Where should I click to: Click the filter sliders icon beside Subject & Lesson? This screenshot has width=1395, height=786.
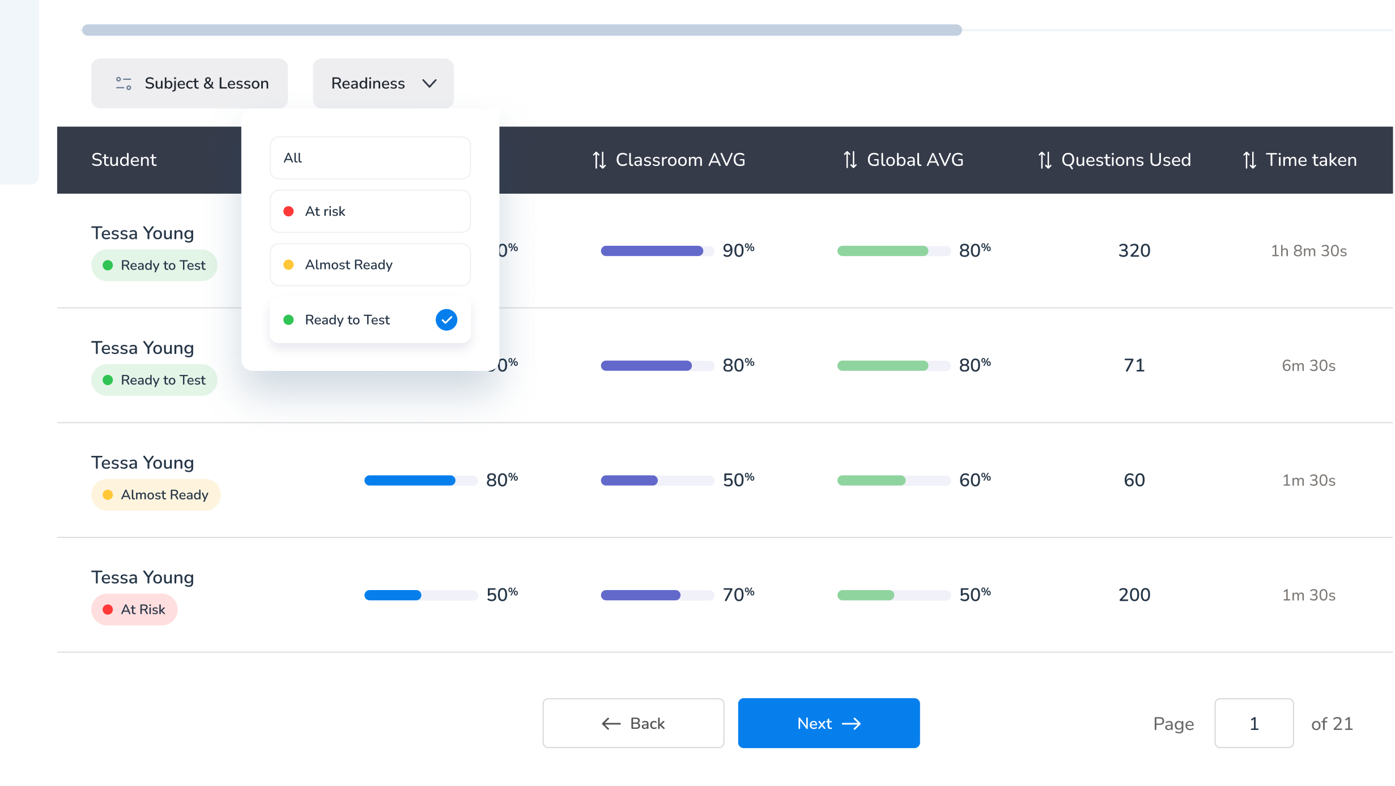tap(124, 83)
